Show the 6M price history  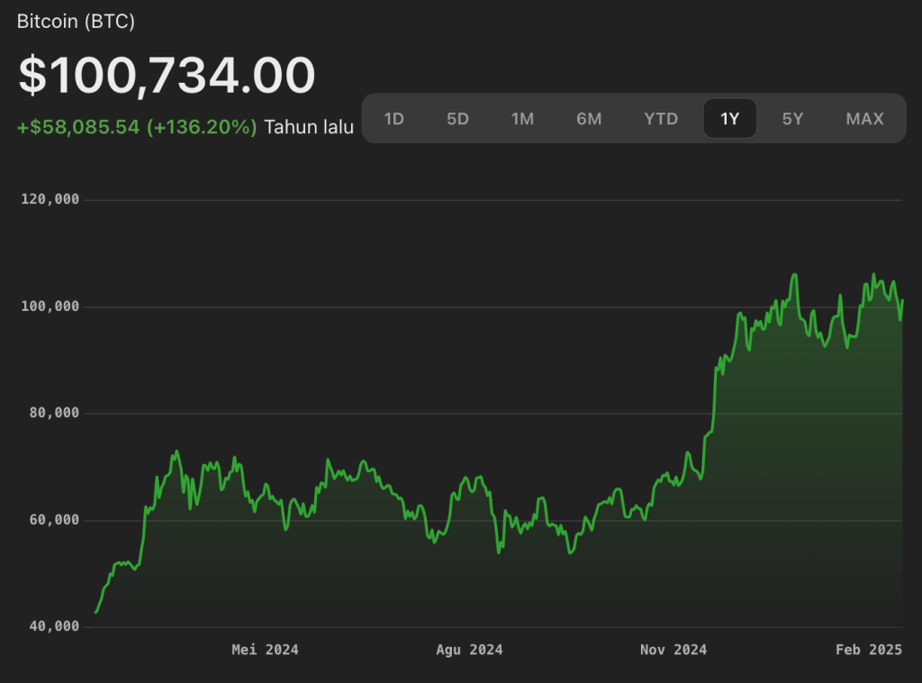click(x=589, y=119)
